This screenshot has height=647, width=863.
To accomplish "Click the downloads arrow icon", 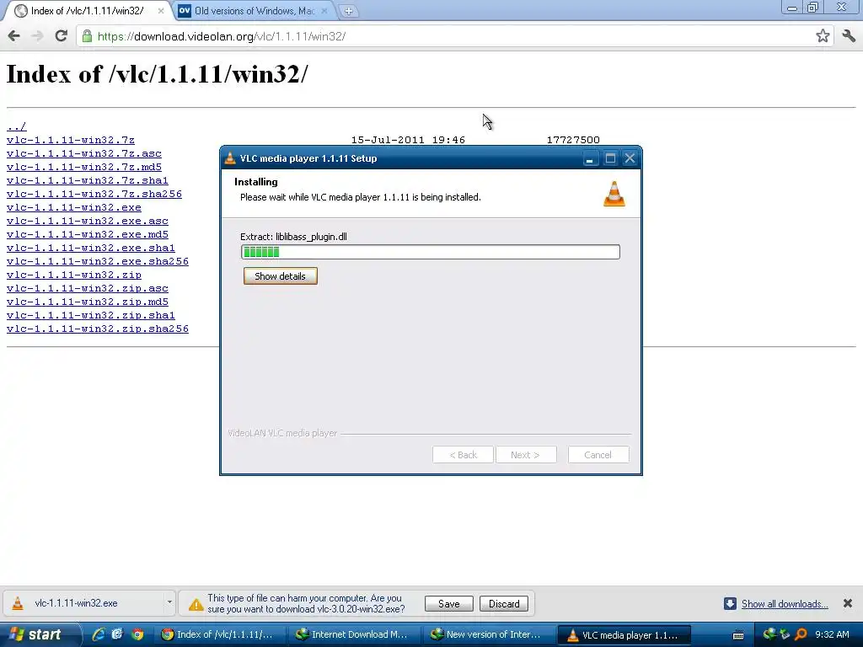I will (730, 603).
